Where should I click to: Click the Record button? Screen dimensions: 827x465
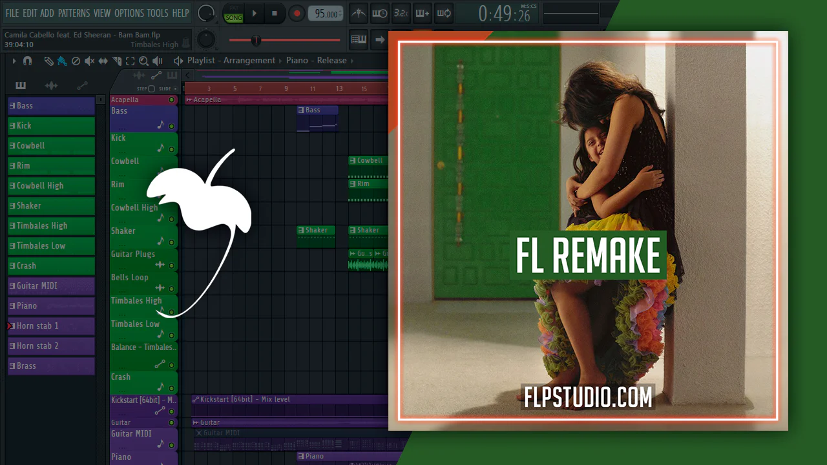[297, 13]
